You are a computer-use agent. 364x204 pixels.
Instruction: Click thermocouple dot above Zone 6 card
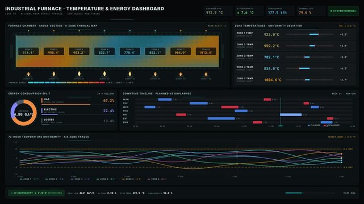[155, 31]
